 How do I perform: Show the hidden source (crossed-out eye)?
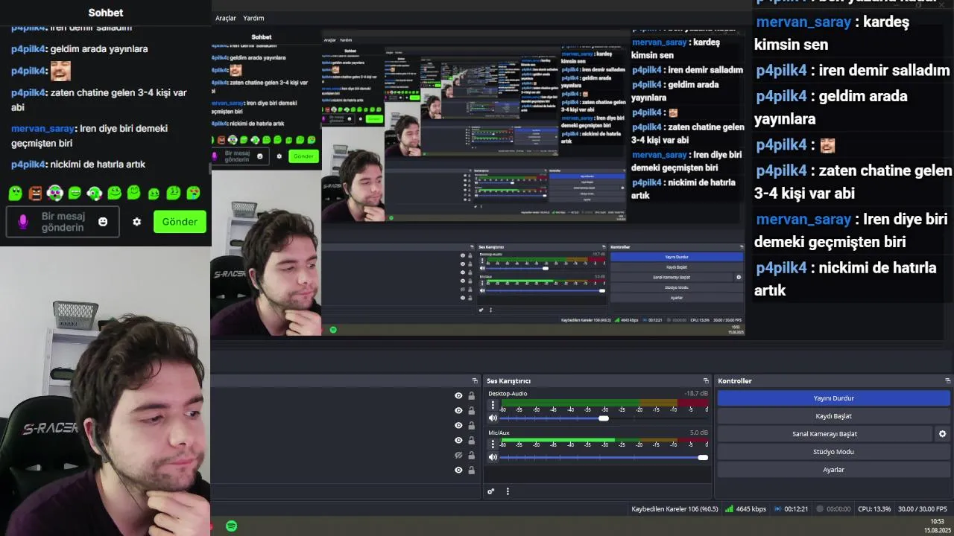tap(458, 455)
